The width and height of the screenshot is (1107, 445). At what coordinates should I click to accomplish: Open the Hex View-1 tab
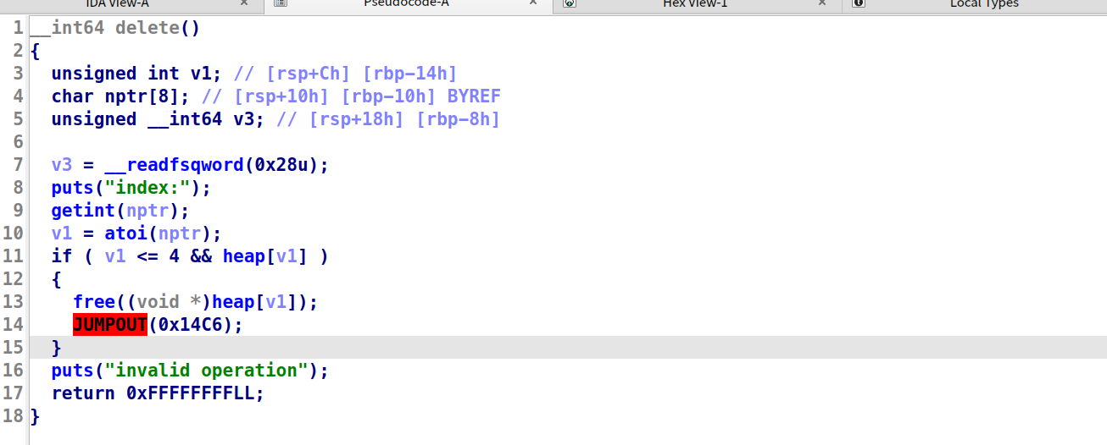(x=695, y=3)
